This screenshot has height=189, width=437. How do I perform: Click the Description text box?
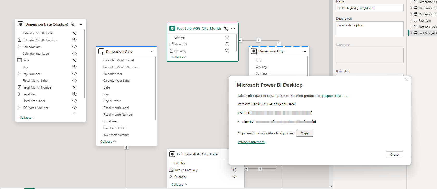click(370, 29)
